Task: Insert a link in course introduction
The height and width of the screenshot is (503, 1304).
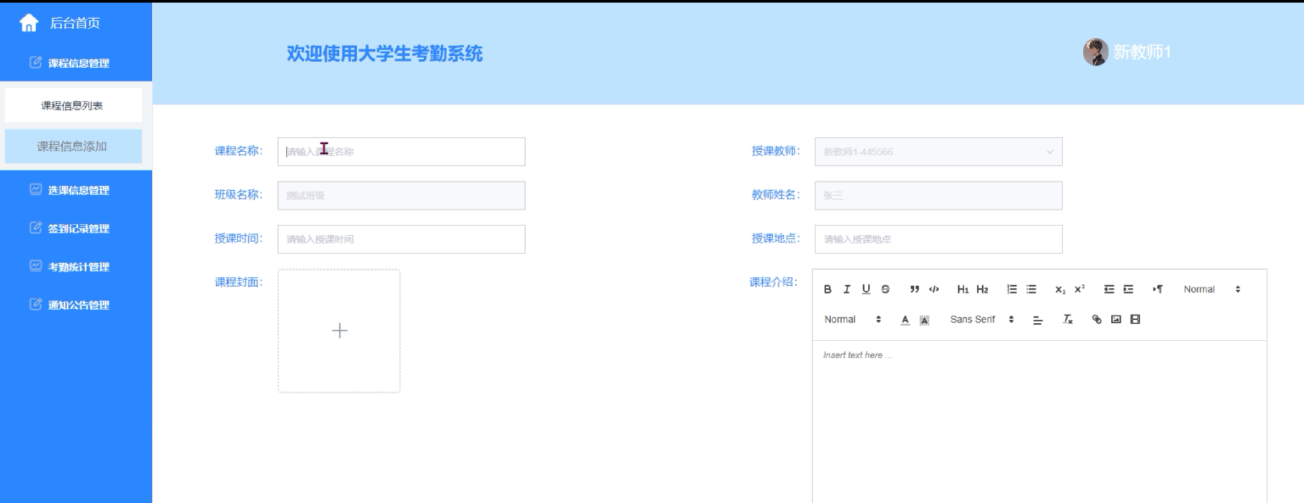Action: point(1096,319)
